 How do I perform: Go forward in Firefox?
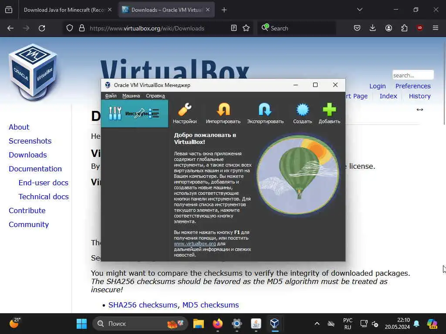coord(26,28)
